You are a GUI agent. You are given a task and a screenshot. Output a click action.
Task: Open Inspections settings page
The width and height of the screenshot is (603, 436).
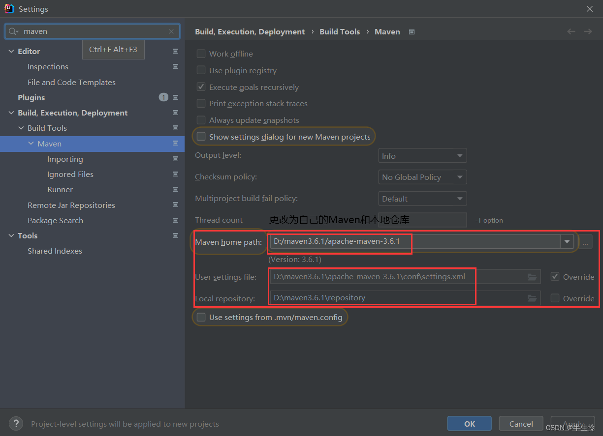coord(48,66)
